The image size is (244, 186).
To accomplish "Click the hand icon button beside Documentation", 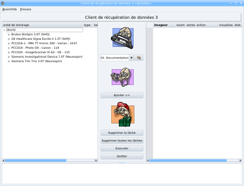I will [139, 58].
